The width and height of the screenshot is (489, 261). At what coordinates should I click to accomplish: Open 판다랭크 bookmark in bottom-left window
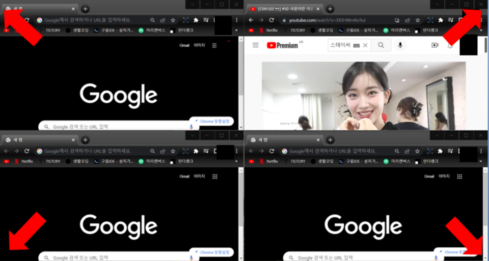click(182, 161)
